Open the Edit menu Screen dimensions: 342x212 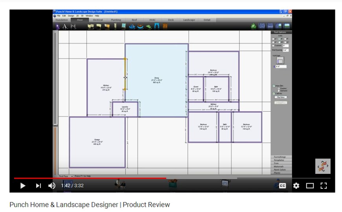pyautogui.click(x=64, y=16)
